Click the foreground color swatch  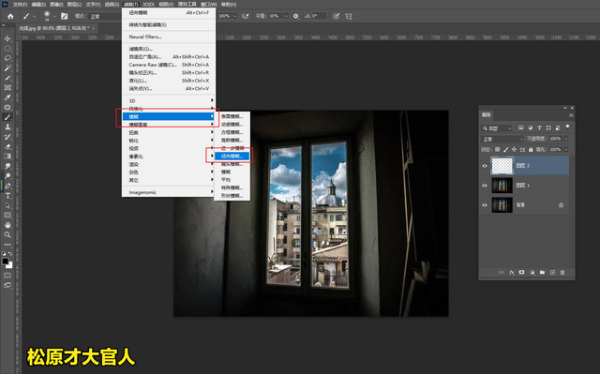point(6,262)
